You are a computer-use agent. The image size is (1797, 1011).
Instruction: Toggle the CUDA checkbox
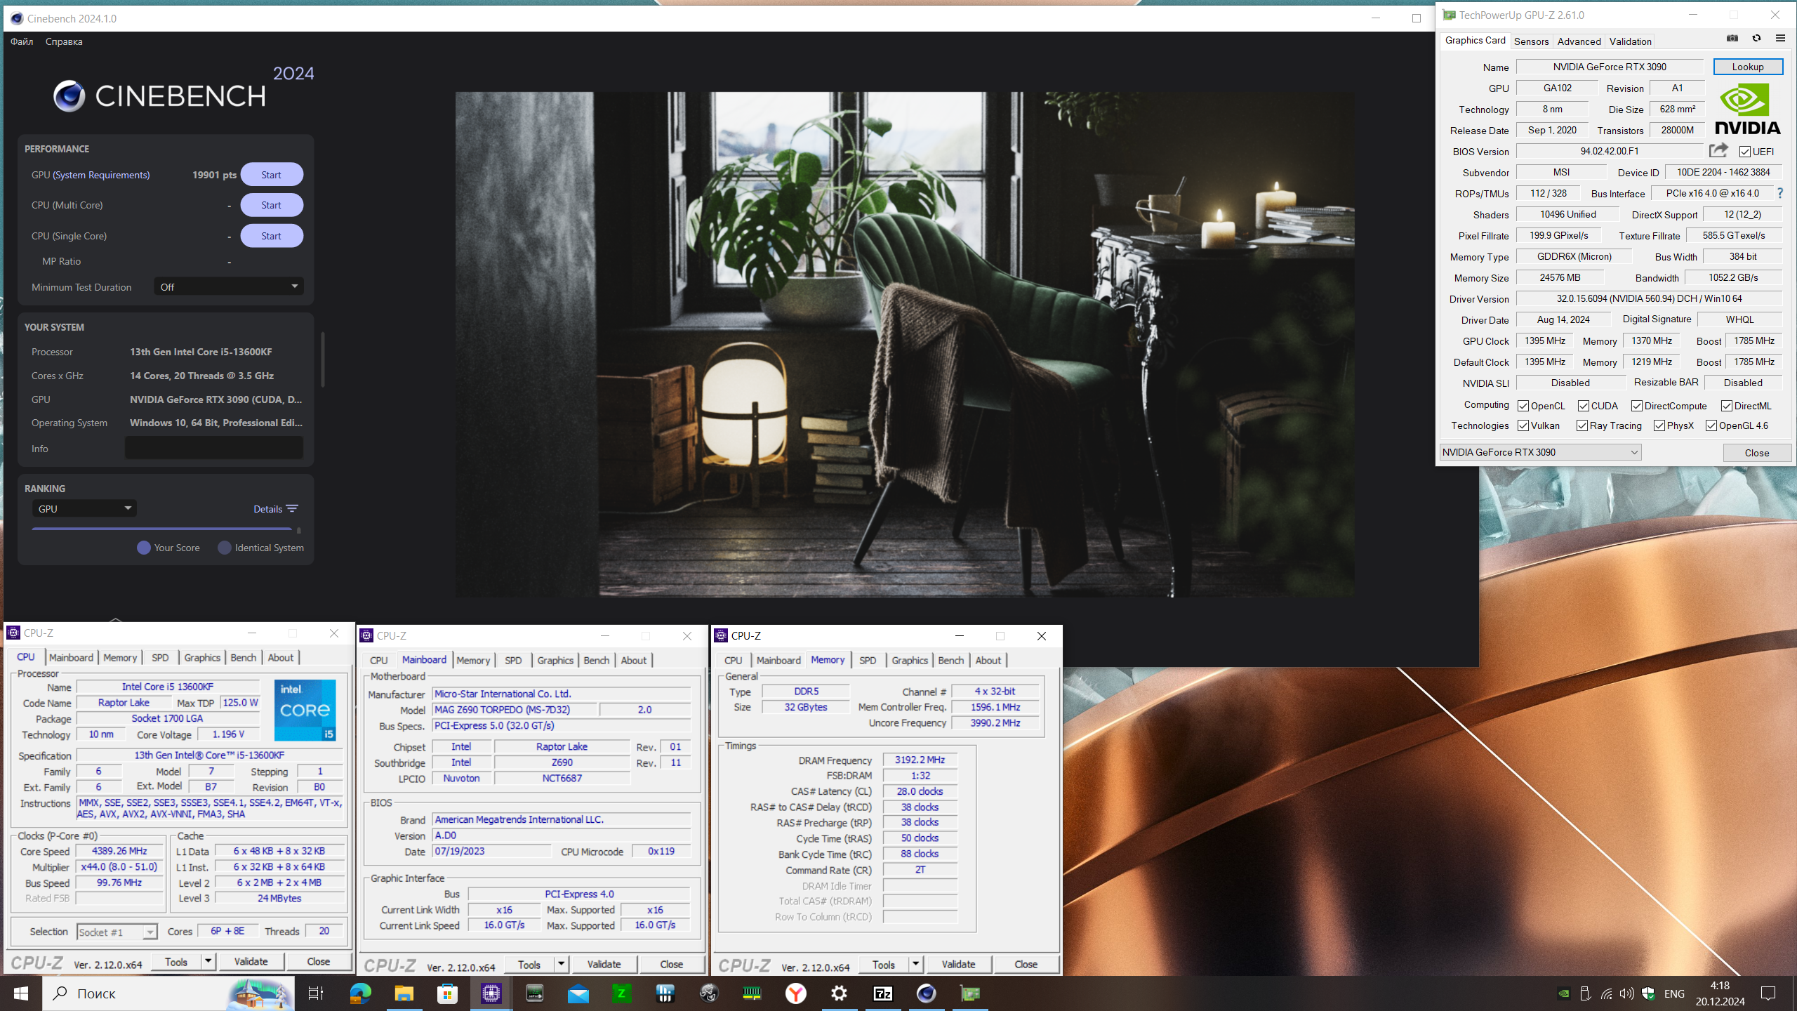[1583, 406]
